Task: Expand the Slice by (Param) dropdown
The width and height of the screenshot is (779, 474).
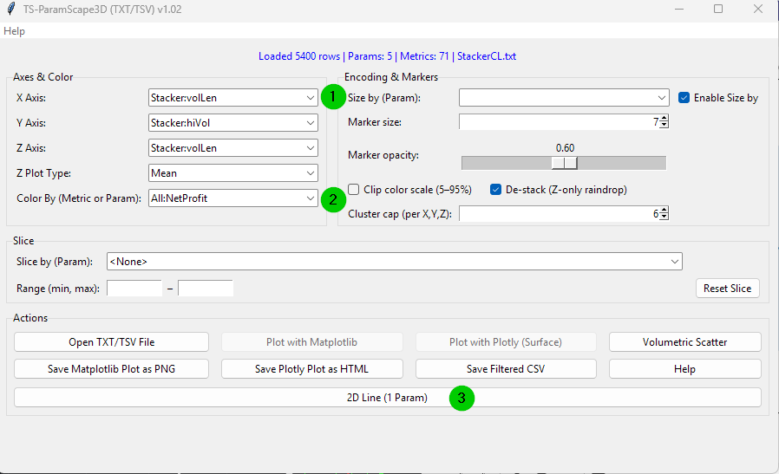Action: pyautogui.click(x=395, y=262)
